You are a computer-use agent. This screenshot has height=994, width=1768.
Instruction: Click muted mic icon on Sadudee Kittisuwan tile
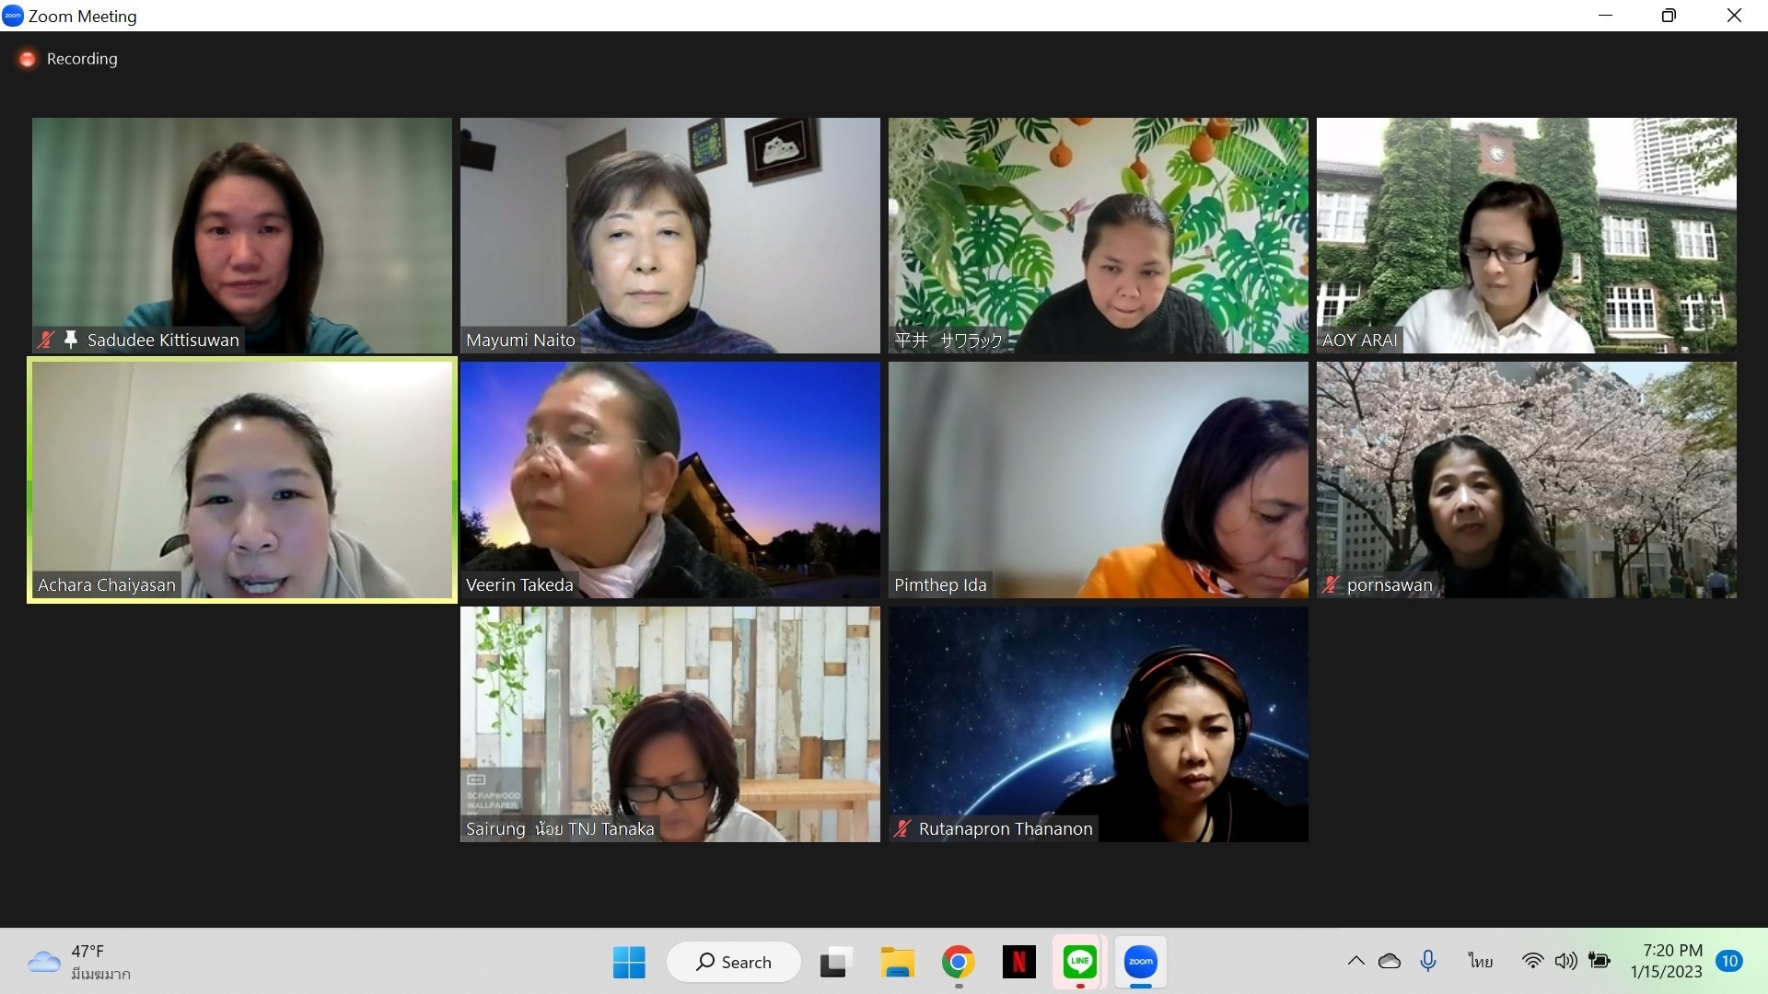[x=46, y=340]
